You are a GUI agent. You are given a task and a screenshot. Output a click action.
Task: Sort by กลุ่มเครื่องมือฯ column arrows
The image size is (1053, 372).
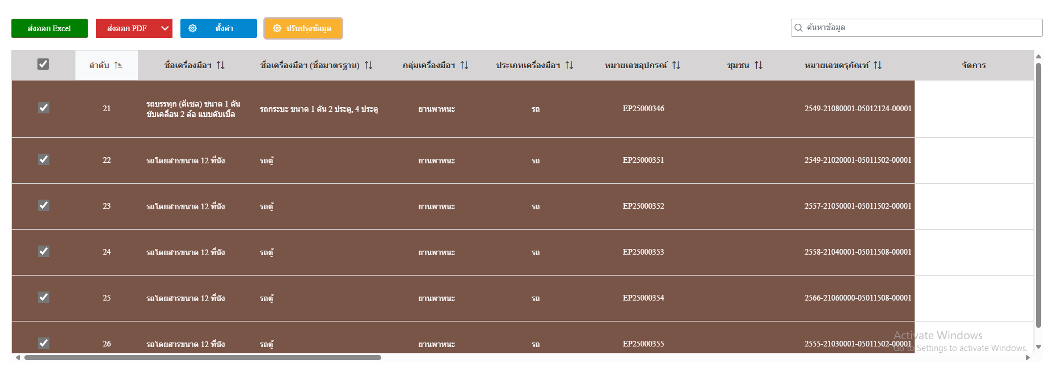pyautogui.click(x=464, y=65)
